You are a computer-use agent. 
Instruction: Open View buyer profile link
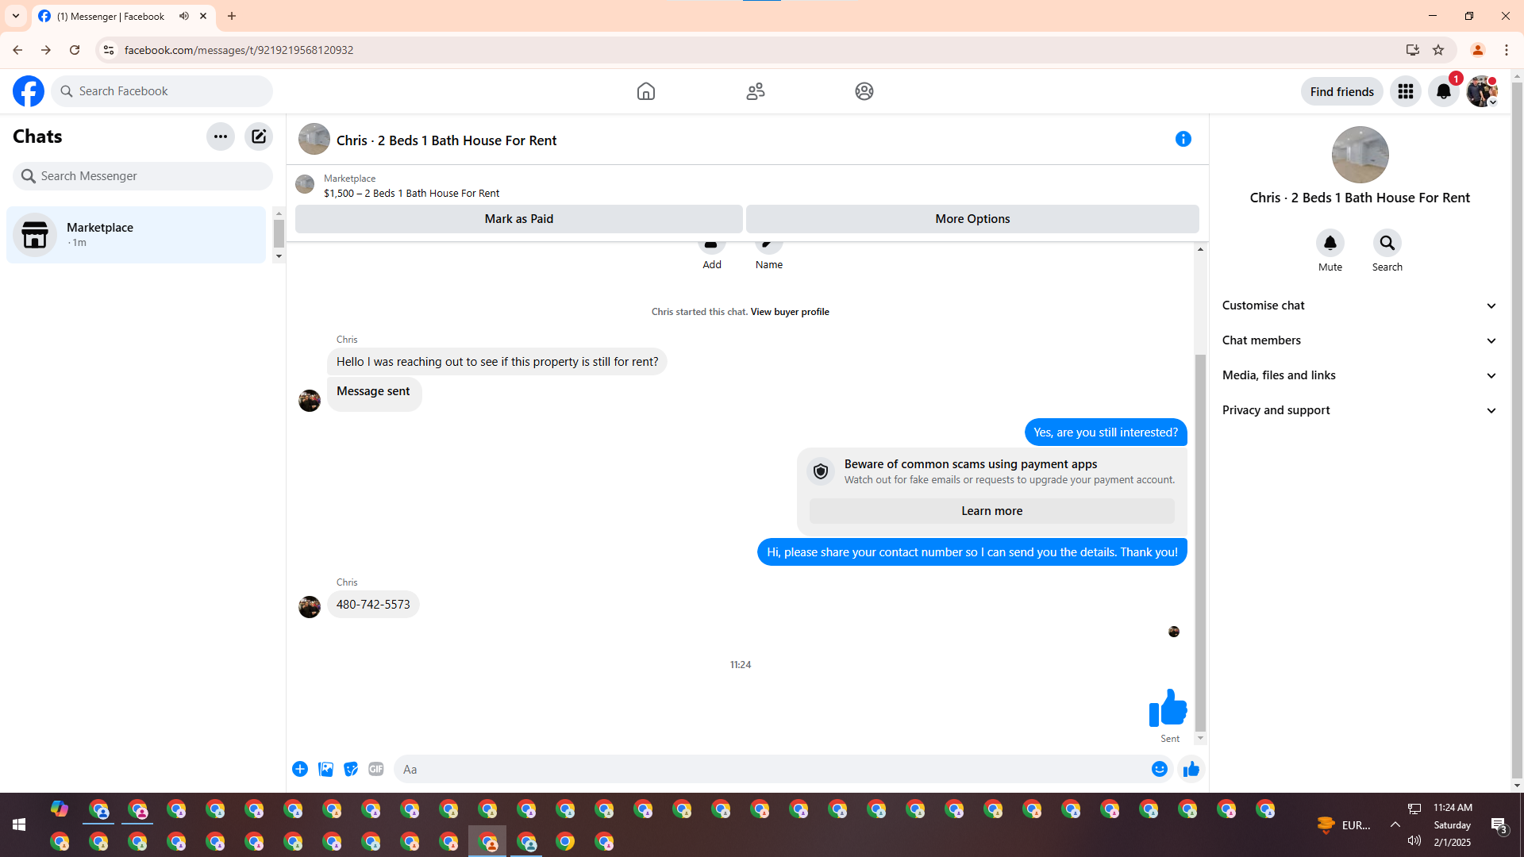[x=789, y=312]
